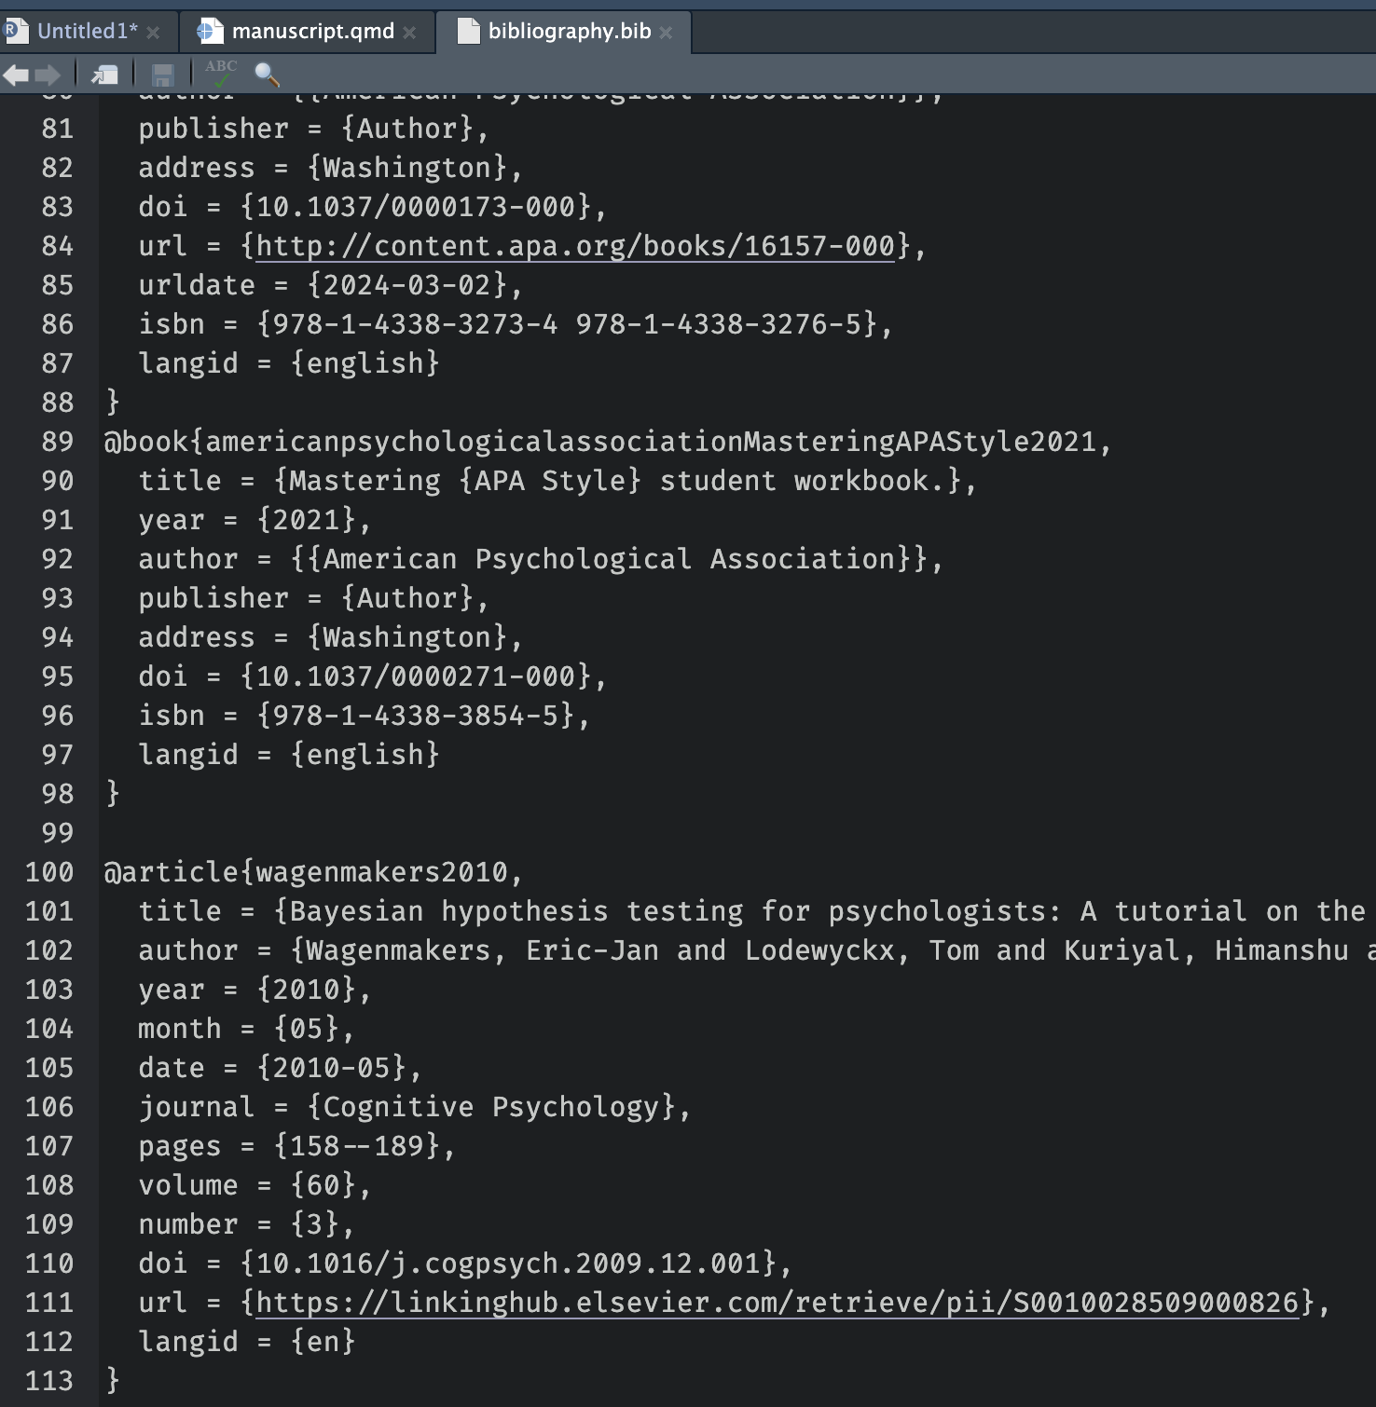Click line number 100 in the gutter
1376x1407 pixels.
49,872
